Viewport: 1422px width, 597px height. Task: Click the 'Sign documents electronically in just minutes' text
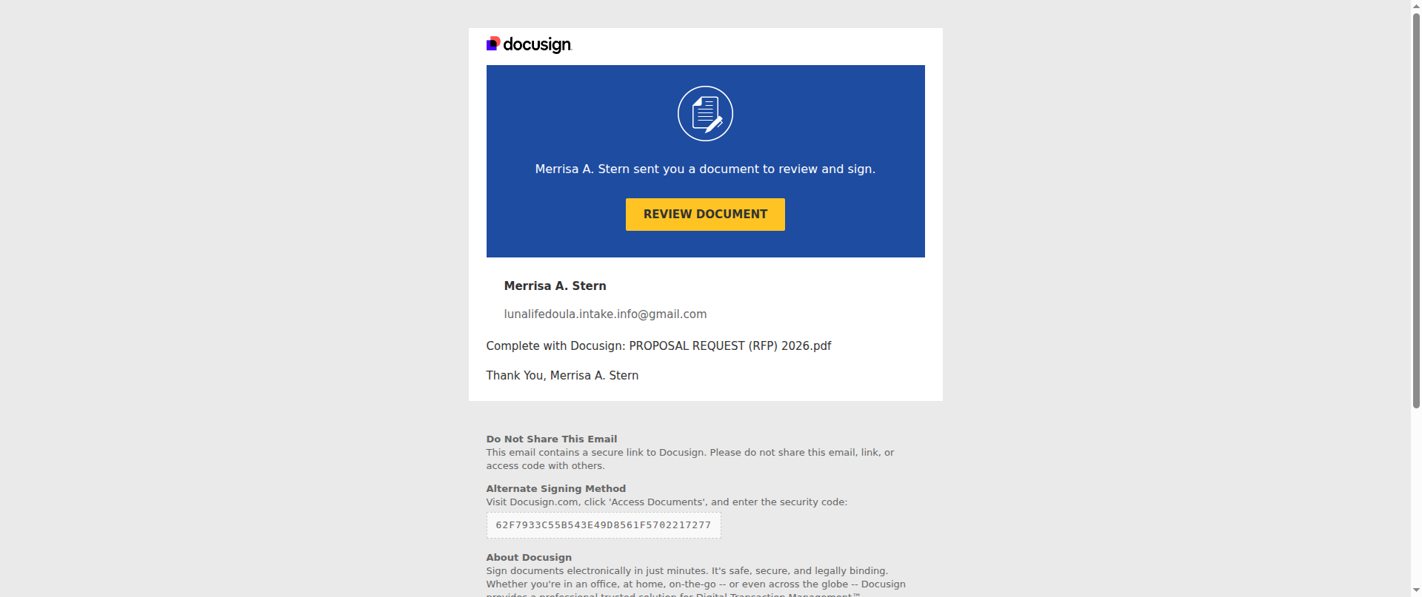click(695, 583)
